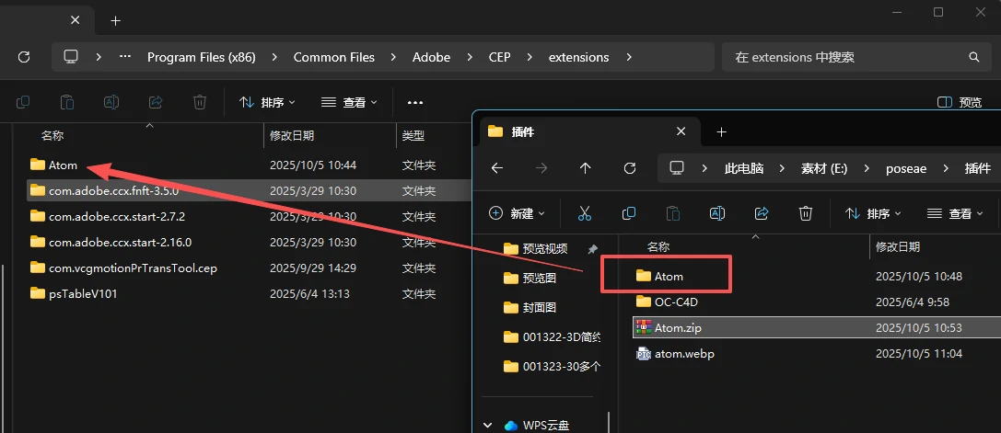The height and width of the screenshot is (433, 1001).
Task: Click Cut scissors icon in 插件 toolbar
Action: click(584, 213)
